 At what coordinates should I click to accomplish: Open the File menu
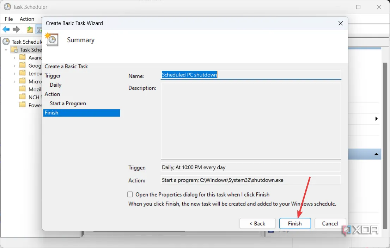(x=9, y=19)
